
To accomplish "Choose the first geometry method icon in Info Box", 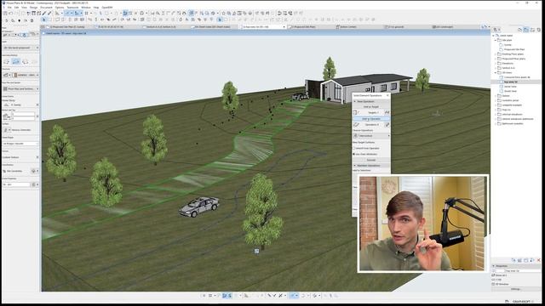I will pyautogui.click(x=6, y=62).
